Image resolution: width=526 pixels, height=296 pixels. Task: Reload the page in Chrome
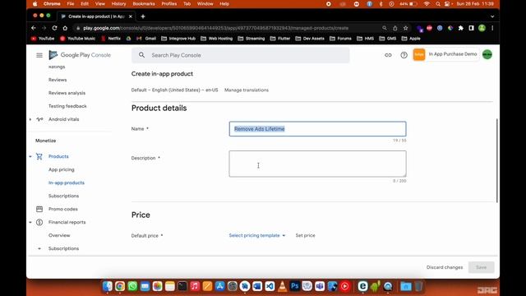click(x=54, y=28)
